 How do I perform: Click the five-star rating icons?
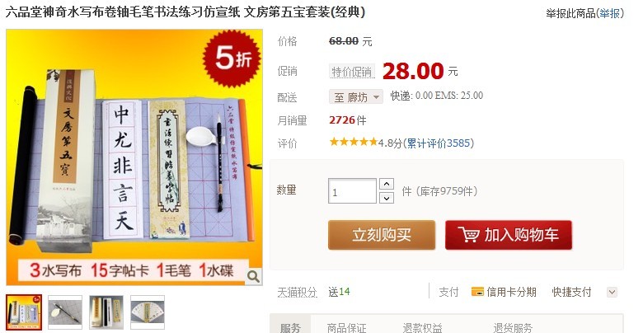tap(353, 142)
